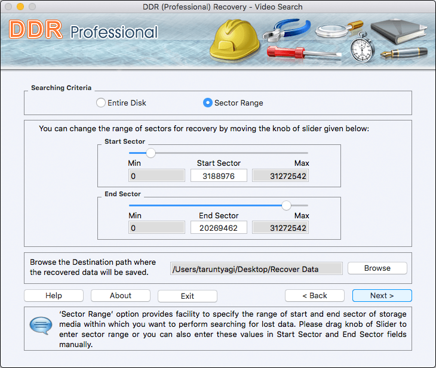This screenshot has width=436, height=368.
Task: Click the stopwatch icon in banner
Action: [362, 48]
